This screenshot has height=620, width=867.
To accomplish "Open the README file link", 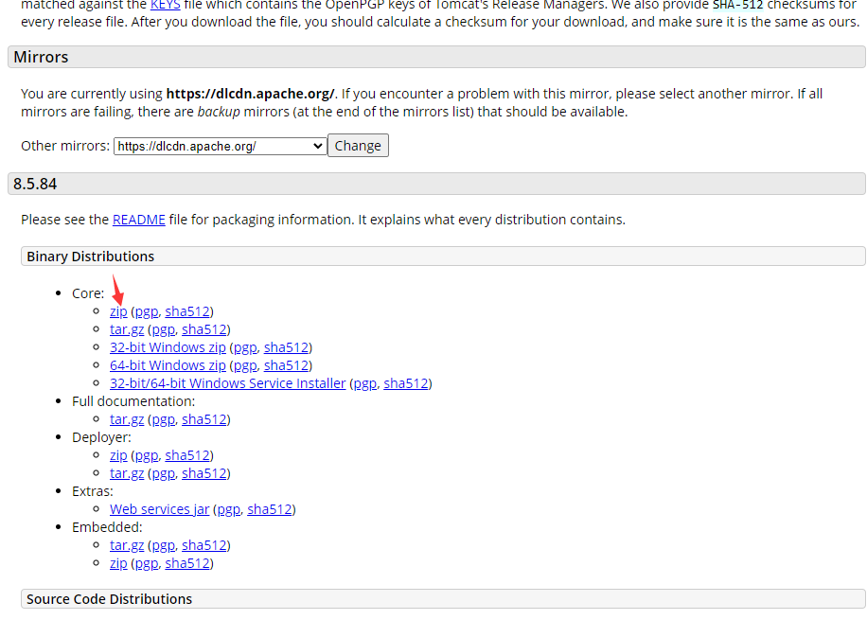I will point(138,220).
